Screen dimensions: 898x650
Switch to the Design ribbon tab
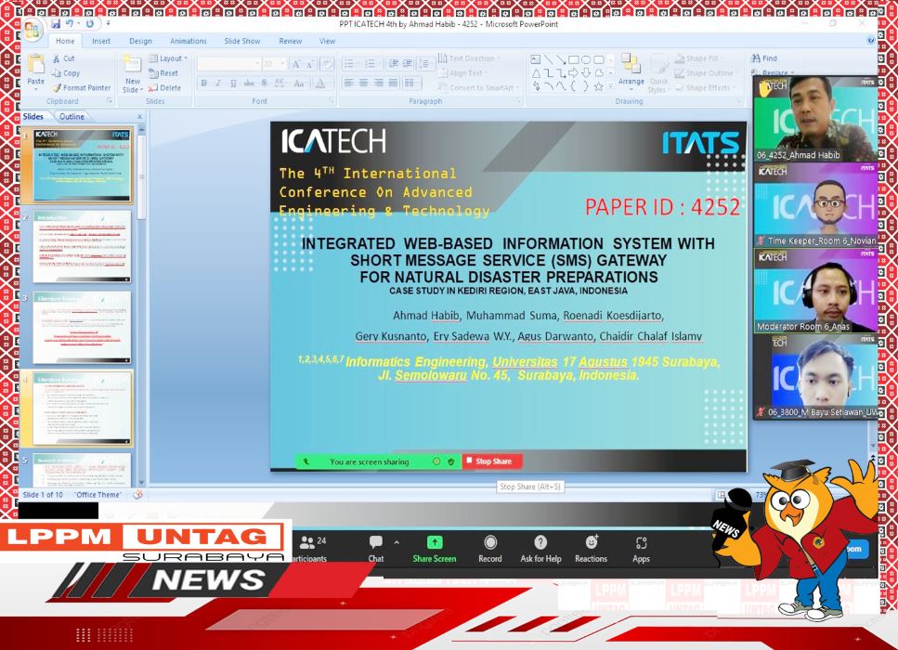[140, 41]
